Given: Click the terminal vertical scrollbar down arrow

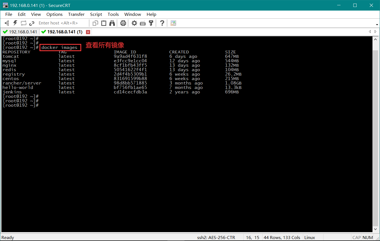Looking at the screenshot, I should tap(375, 229).
